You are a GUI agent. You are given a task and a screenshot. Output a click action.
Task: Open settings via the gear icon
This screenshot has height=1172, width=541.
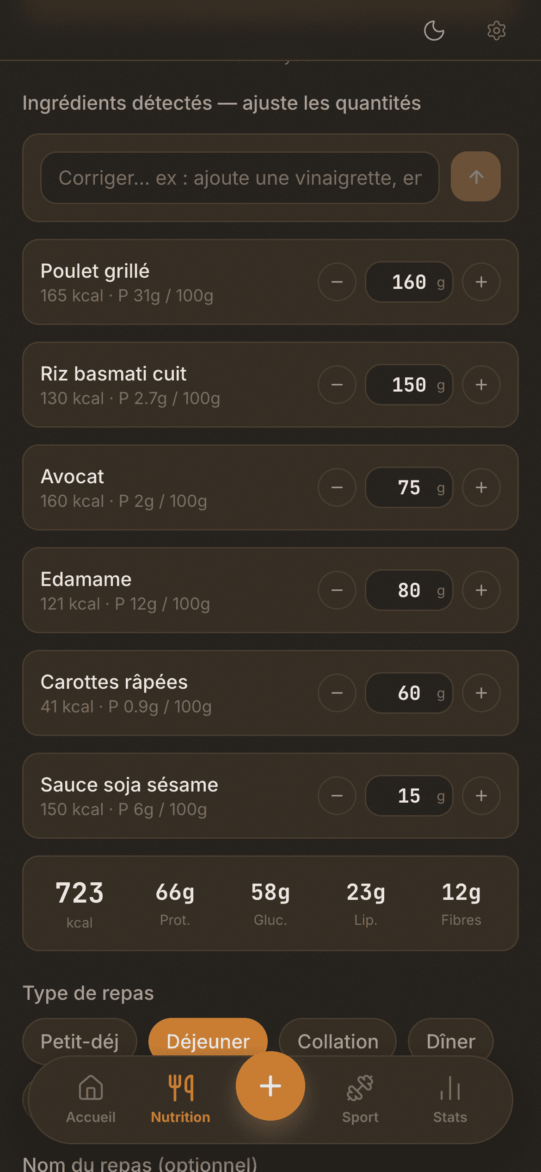(496, 31)
